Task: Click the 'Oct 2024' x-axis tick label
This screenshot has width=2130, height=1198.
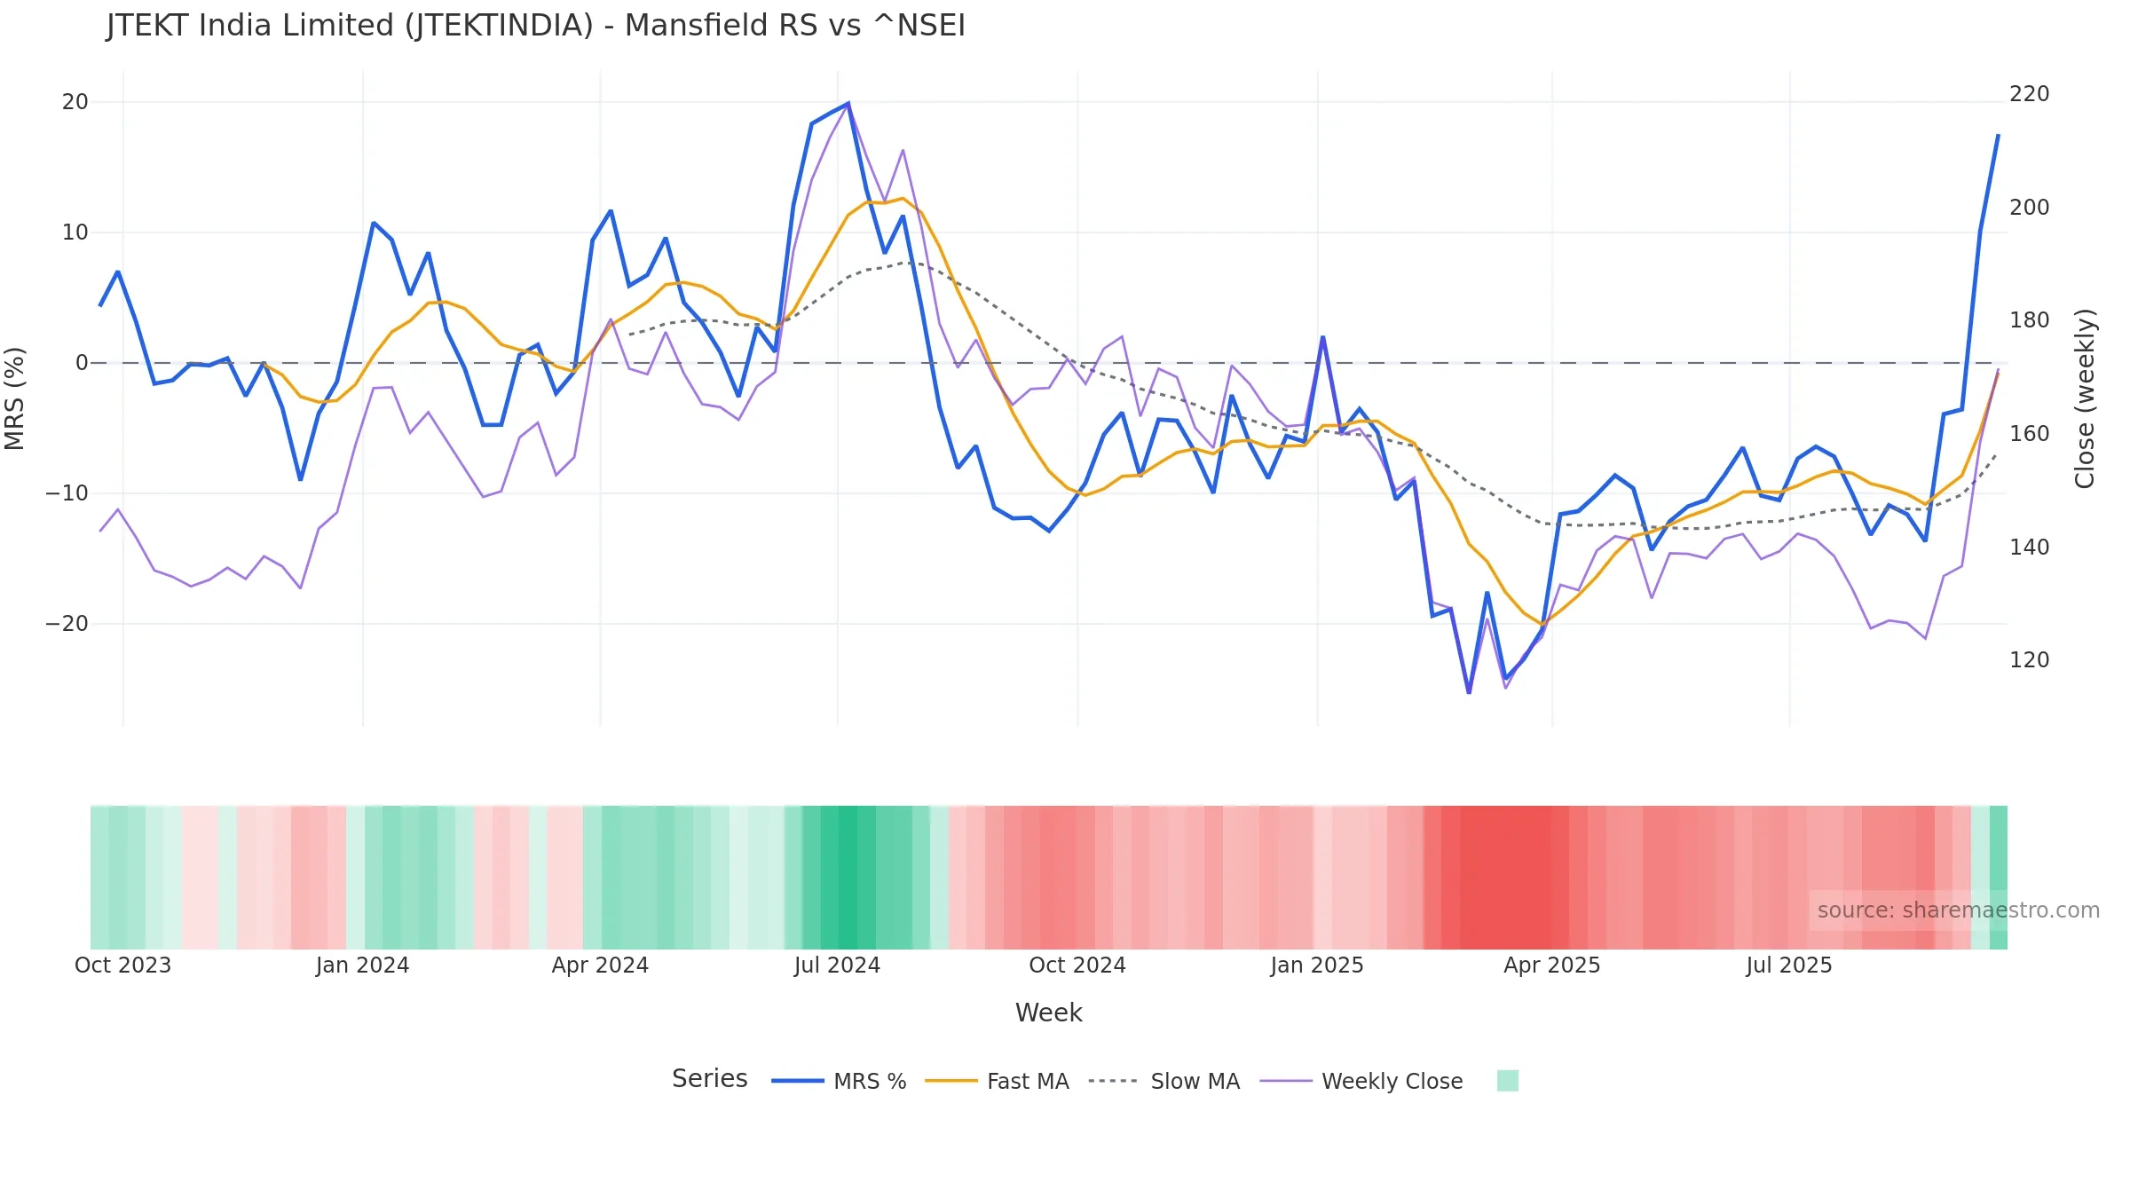Action: coord(1077,965)
